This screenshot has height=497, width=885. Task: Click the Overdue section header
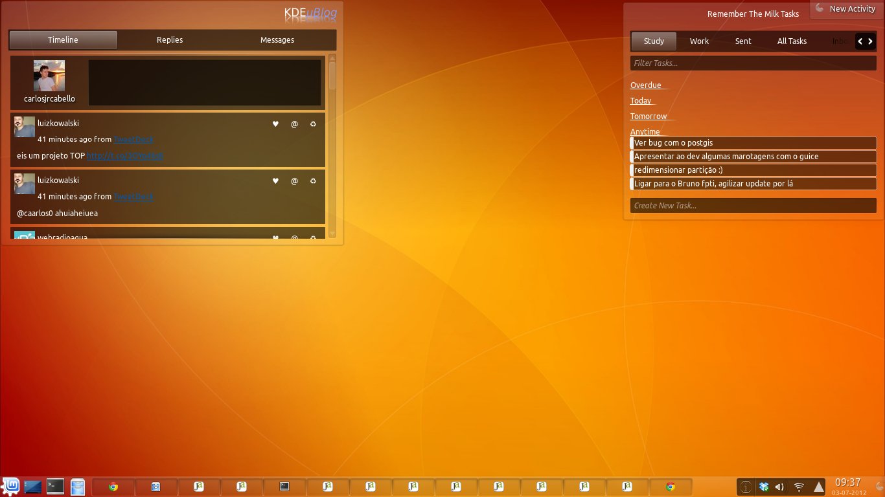click(x=646, y=85)
